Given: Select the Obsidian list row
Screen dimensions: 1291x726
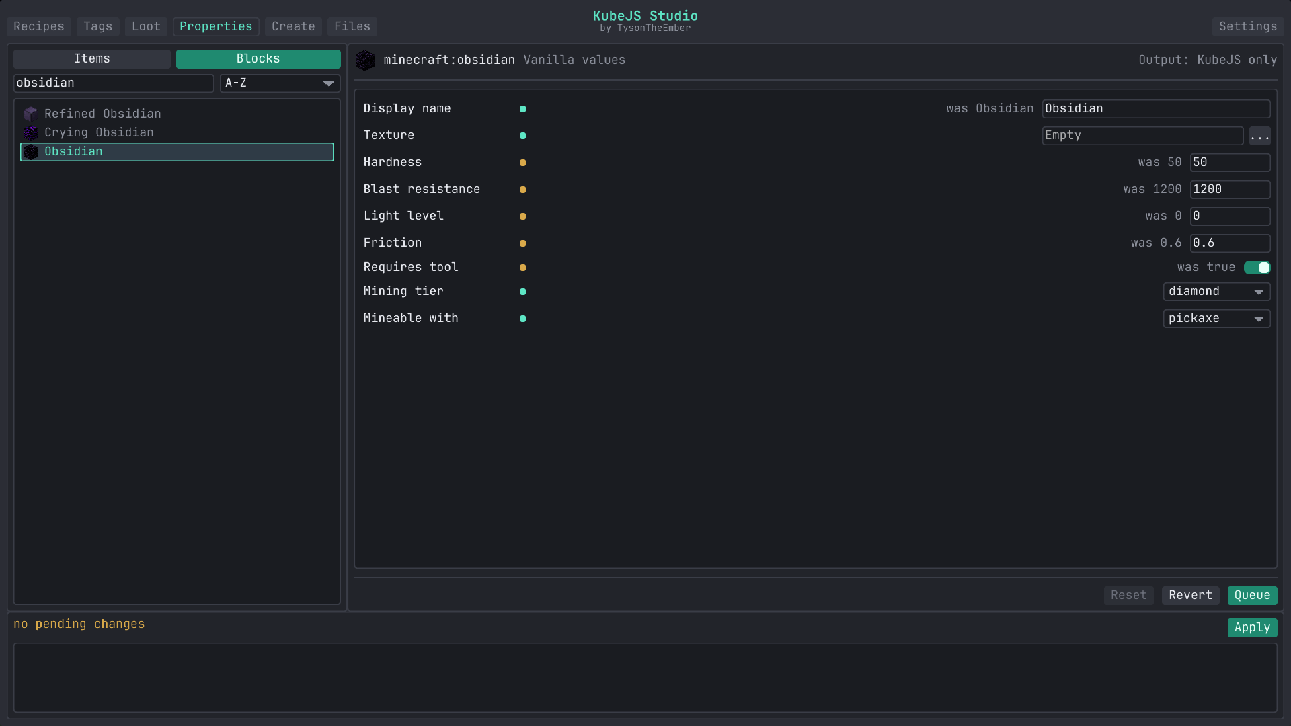Looking at the screenshot, I should click(177, 152).
